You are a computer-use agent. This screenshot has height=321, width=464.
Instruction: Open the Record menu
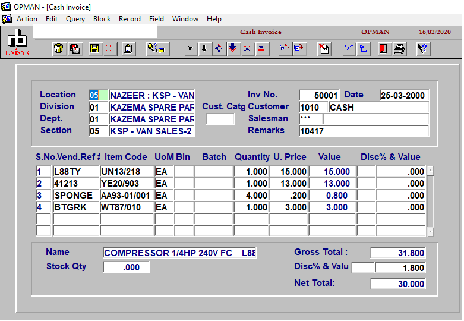[x=130, y=19]
